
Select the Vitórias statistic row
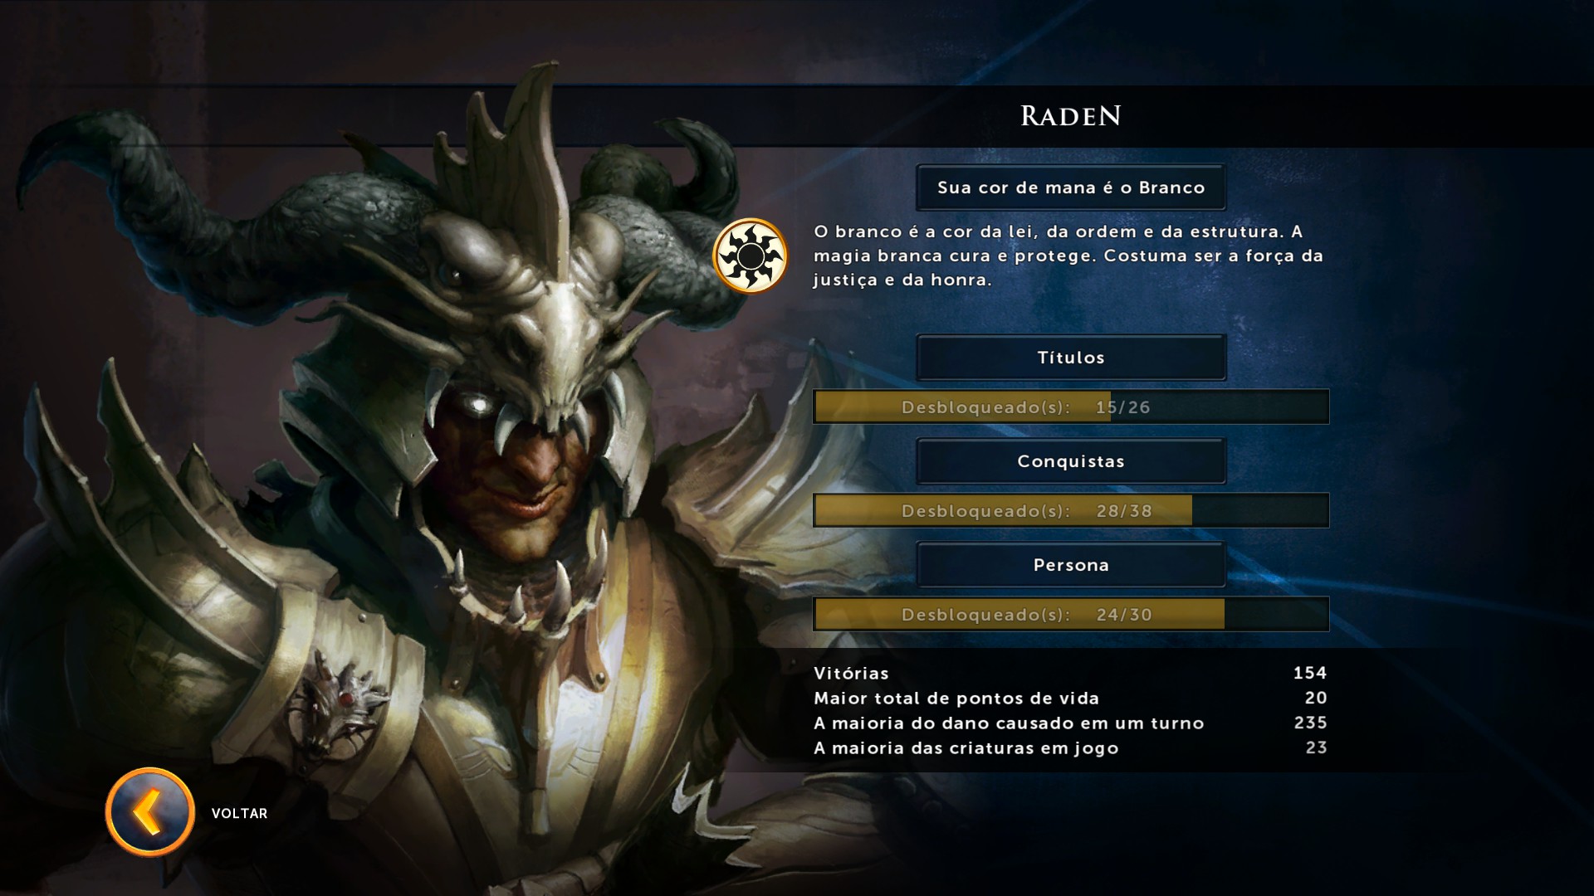(x=1070, y=673)
